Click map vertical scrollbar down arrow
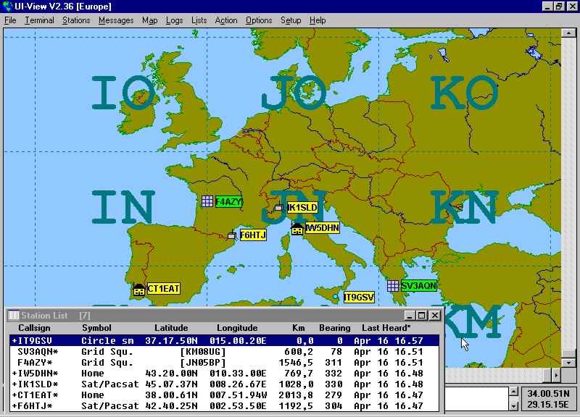This screenshot has width=580, height=417. point(568,363)
